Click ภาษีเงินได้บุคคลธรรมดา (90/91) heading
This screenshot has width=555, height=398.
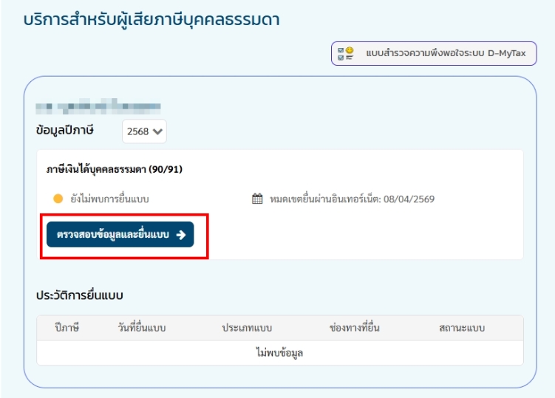click(114, 169)
